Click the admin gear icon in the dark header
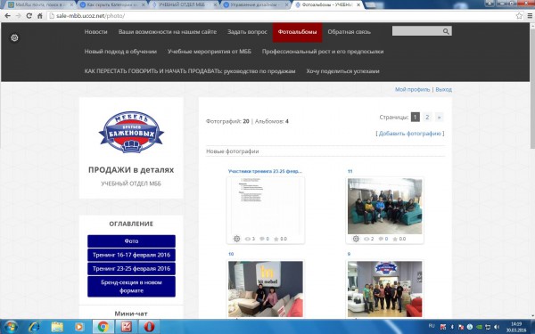 (14, 37)
